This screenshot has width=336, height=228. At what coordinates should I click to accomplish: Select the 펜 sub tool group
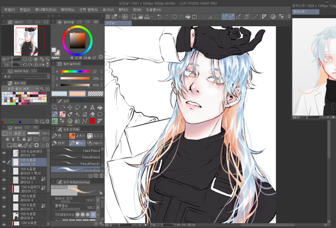[x=59, y=136]
